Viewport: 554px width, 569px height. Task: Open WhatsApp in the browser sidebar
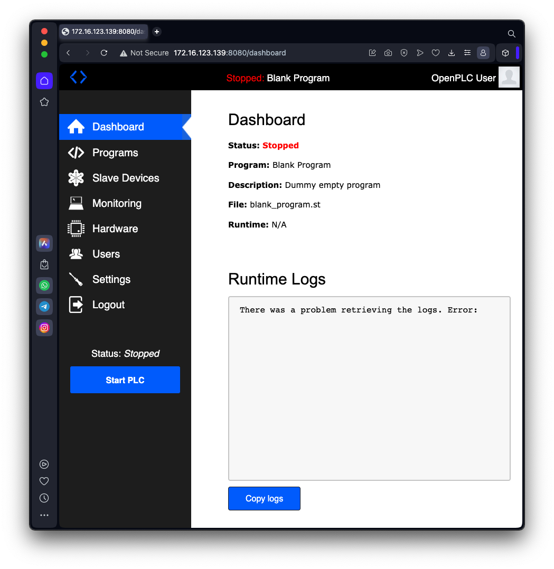pos(44,286)
